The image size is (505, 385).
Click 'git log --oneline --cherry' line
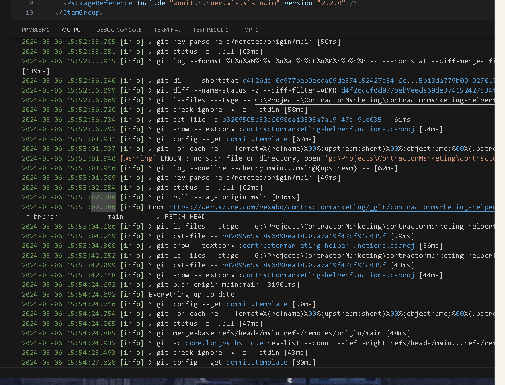point(209,168)
